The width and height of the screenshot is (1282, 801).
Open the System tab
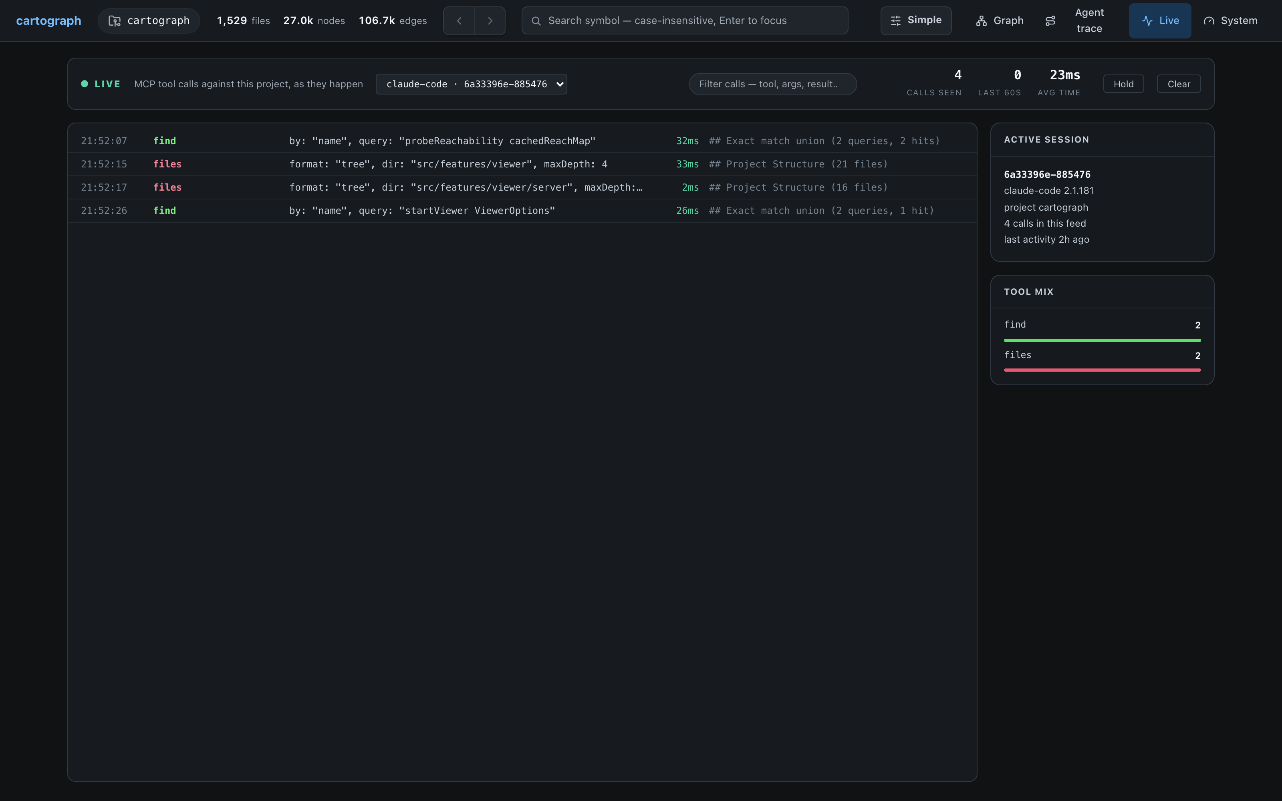click(1230, 21)
